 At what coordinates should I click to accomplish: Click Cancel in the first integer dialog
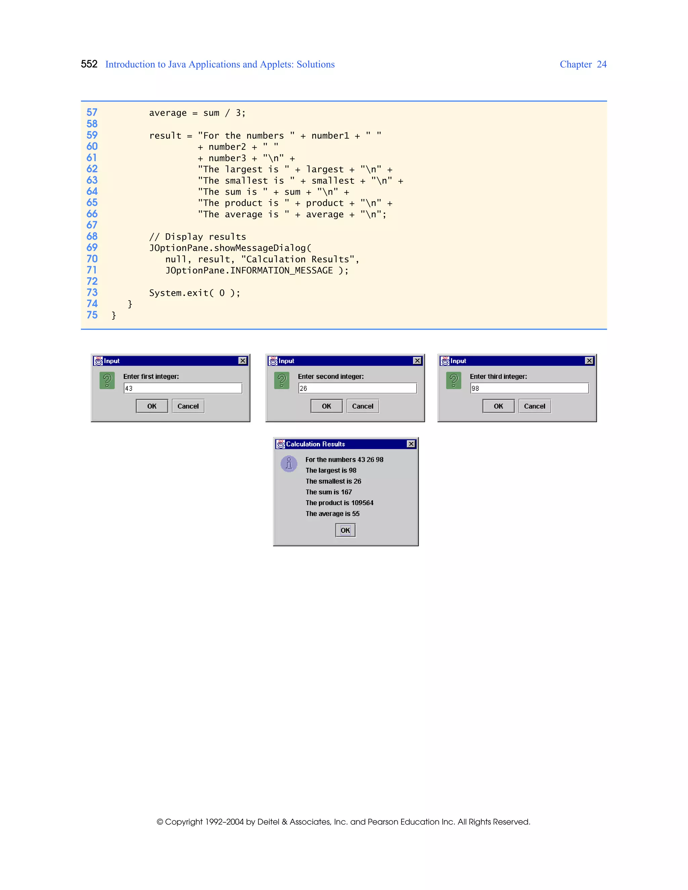[x=188, y=406]
